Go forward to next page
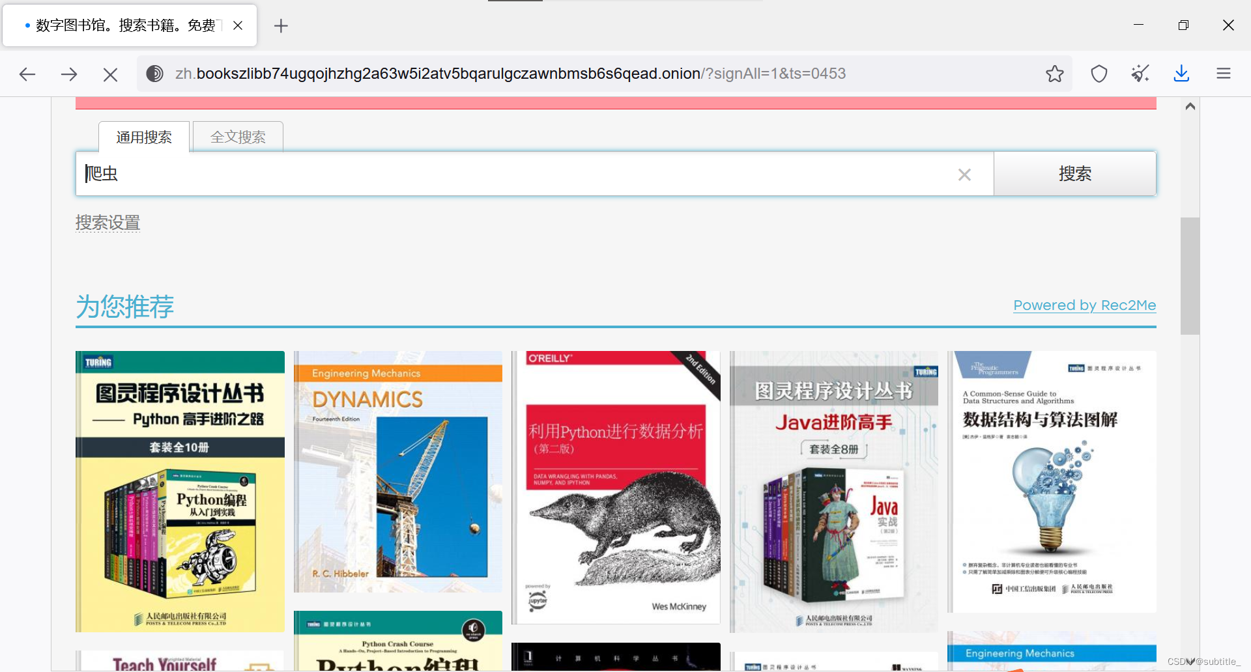Screen dimensions: 1251x672 click(x=69, y=74)
